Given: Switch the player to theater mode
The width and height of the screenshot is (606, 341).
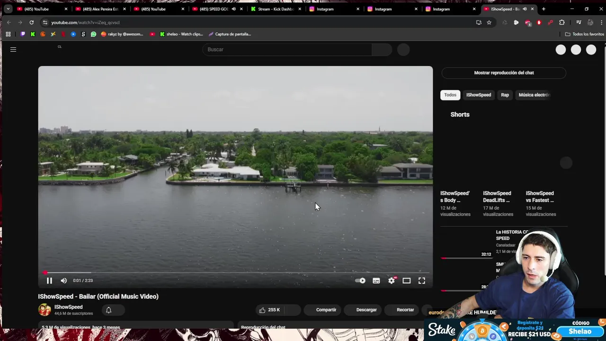Looking at the screenshot, I should click(407, 281).
